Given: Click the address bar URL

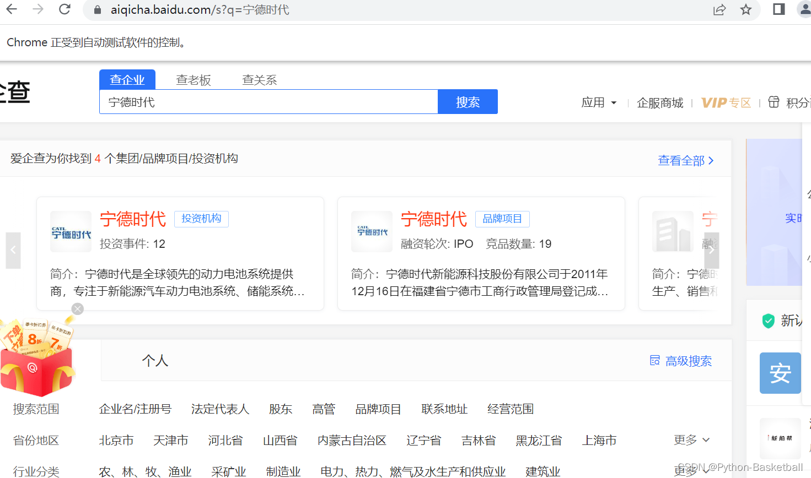Looking at the screenshot, I should [200, 10].
